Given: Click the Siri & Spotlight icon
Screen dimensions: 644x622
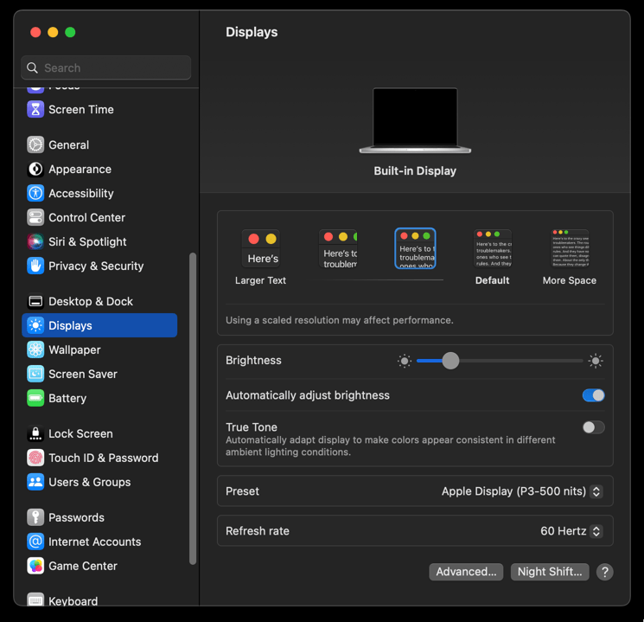Looking at the screenshot, I should [x=35, y=242].
